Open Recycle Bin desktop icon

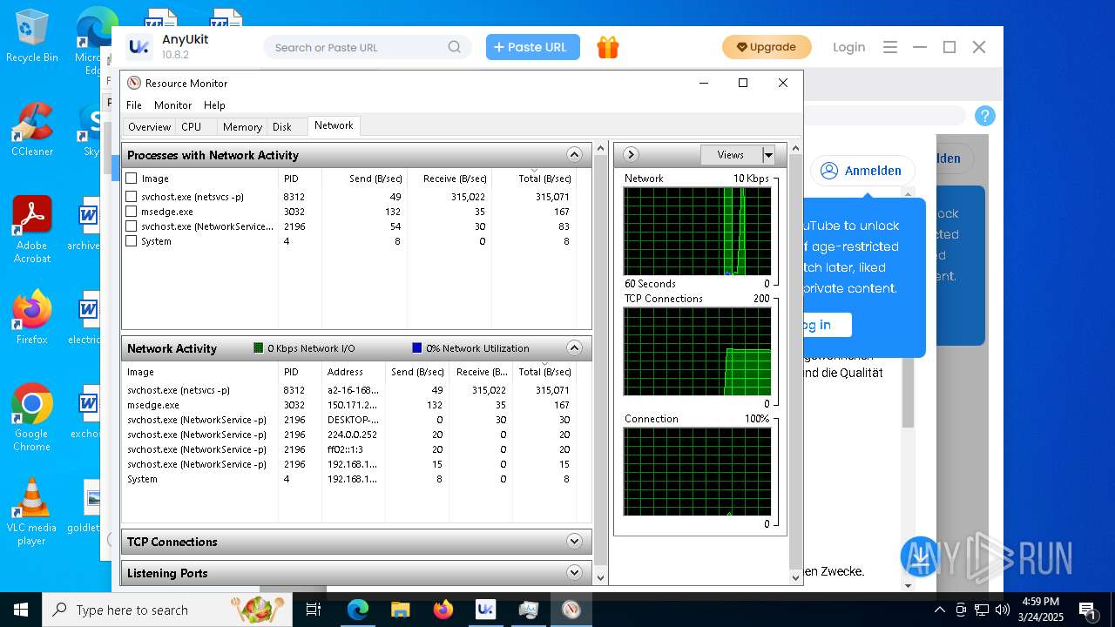pos(31,37)
